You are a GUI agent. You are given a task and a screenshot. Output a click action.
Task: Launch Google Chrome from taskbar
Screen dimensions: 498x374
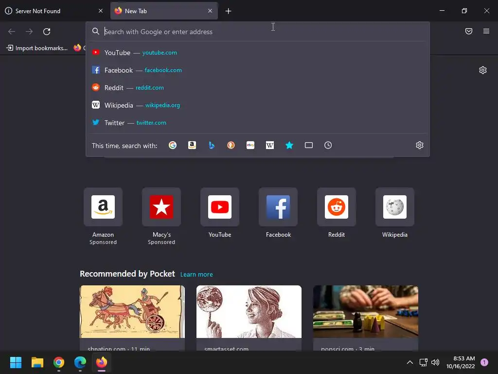pos(59,362)
